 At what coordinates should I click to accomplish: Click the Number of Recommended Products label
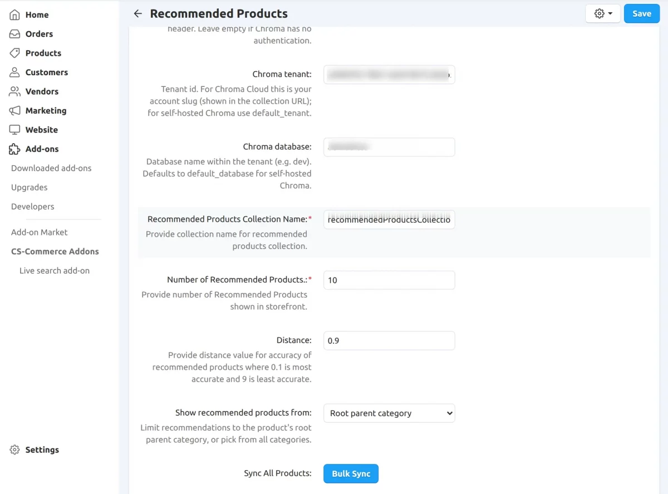tap(239, 280)
